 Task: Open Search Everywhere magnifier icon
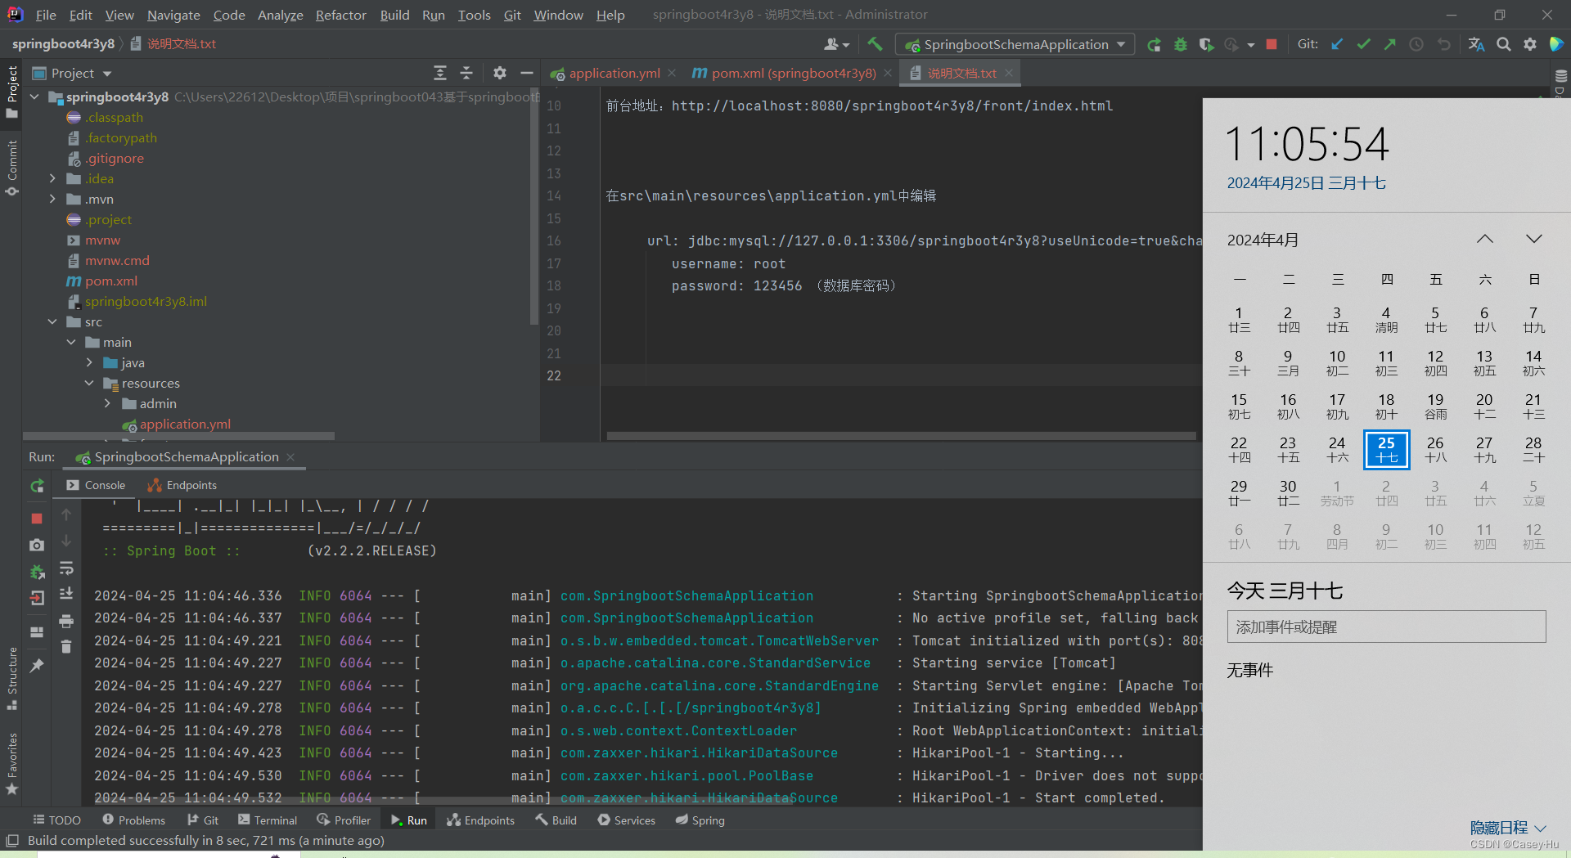click(1504, 44)
